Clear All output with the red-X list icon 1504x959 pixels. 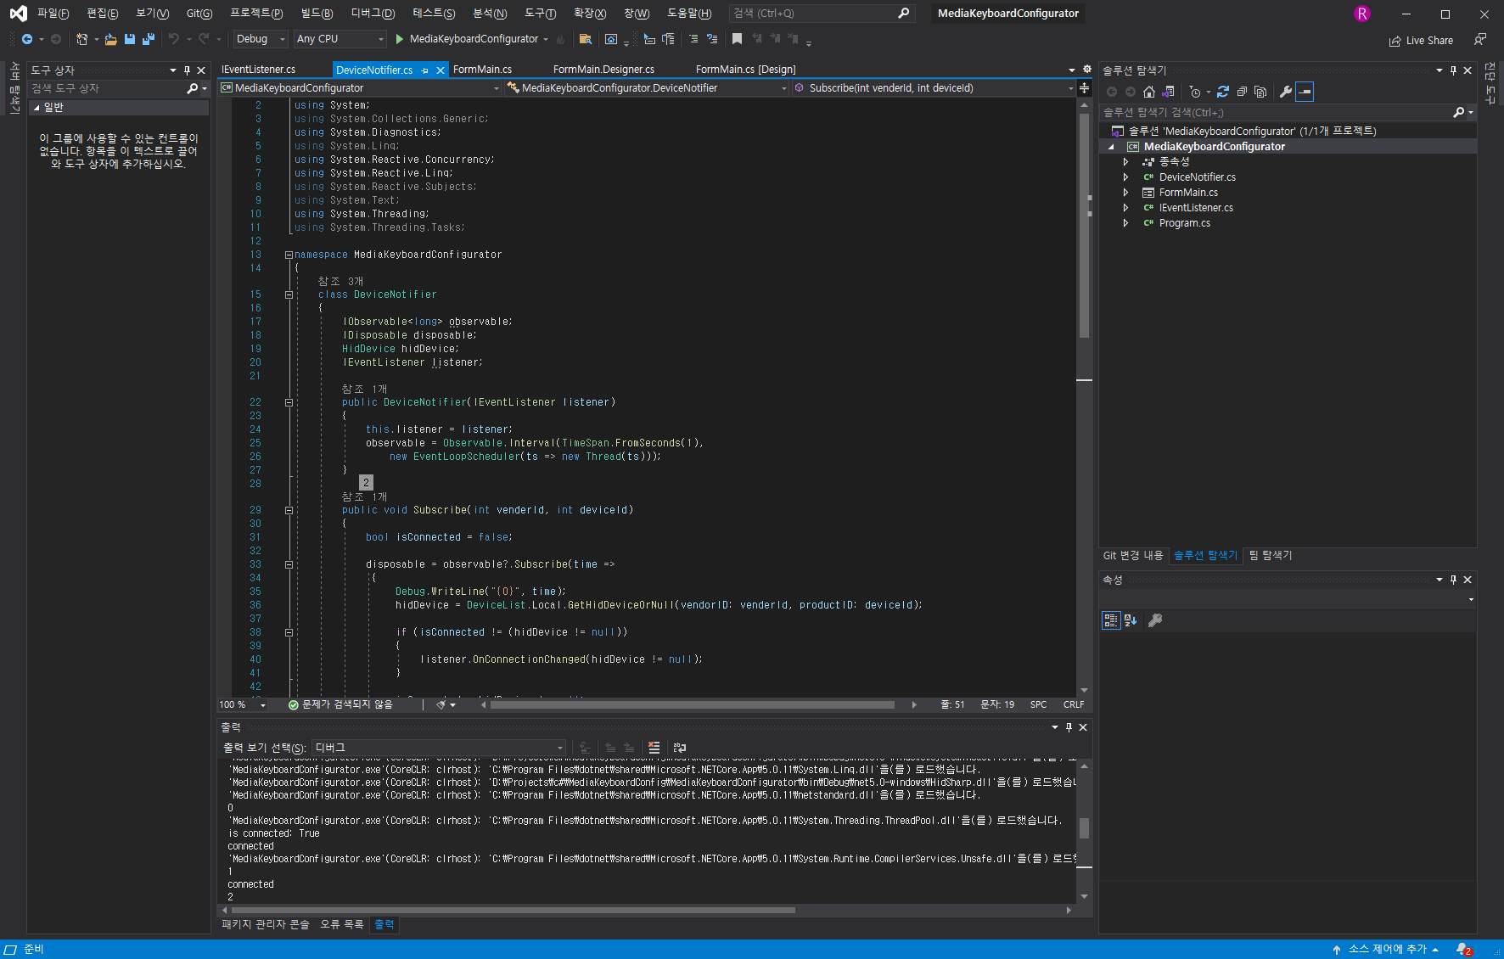click(x=654, y=748)
